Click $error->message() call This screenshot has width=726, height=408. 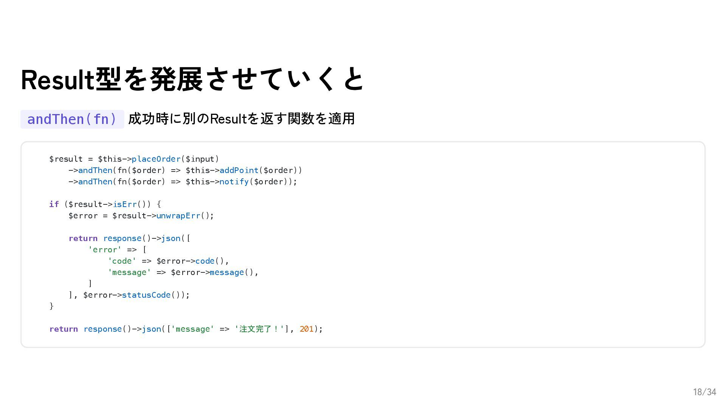(x=214, y=272)
